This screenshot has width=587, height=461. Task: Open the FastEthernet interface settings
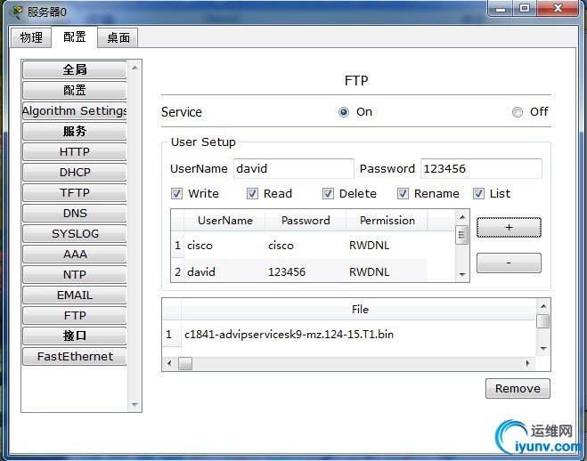tap(75, 356)
